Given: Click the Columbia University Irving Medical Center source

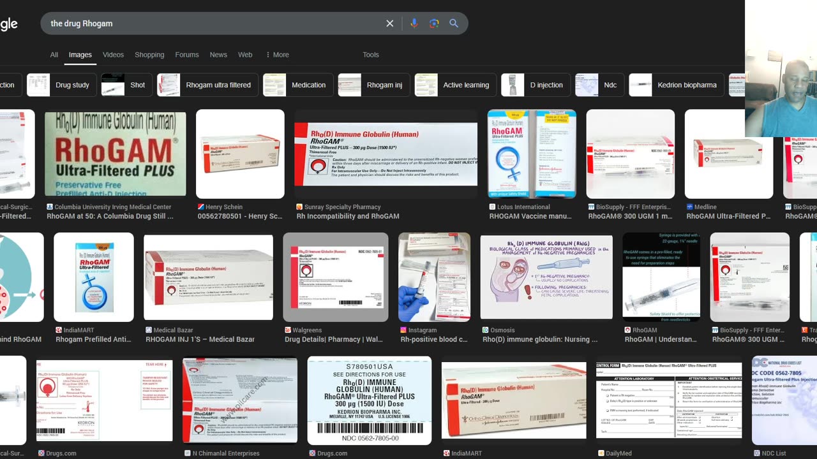Looking at the screenshot, I should 113,207.
